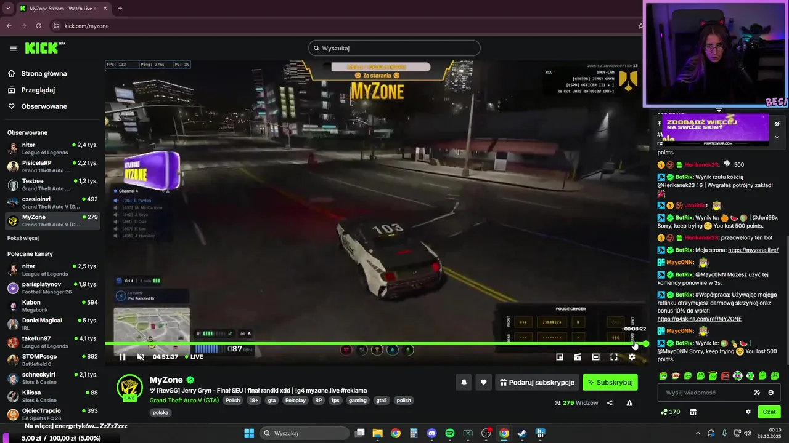Open DanielMagical recommended channel
The width and height of the screenshot is (789, 443).
tap(52, 324)
